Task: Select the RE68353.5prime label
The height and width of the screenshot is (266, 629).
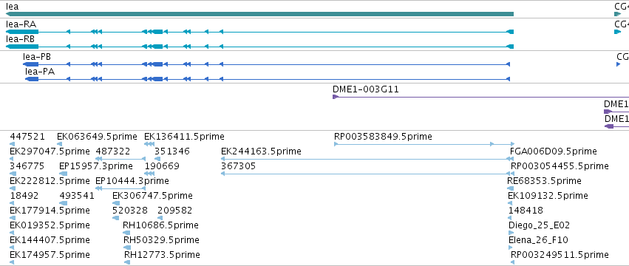Action: [x=544, y=181]
